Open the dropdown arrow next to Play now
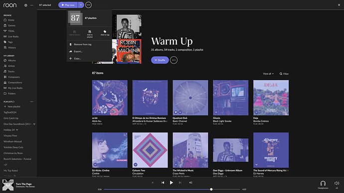The image size is (344, 193). coord(81,5)
